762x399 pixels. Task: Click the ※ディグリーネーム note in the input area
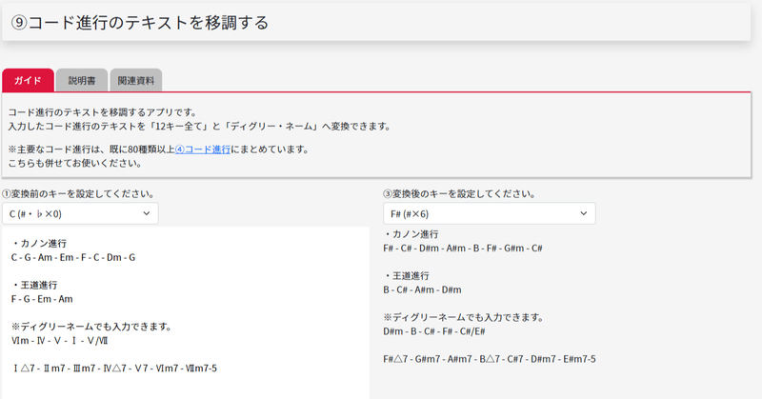click(x=91, y=327)
